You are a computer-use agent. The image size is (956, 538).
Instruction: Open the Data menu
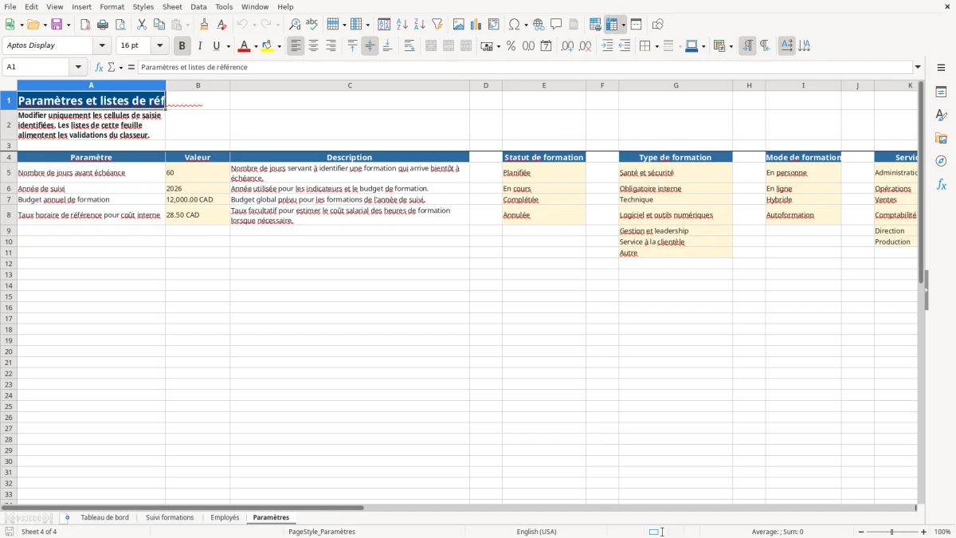(198, 6)
